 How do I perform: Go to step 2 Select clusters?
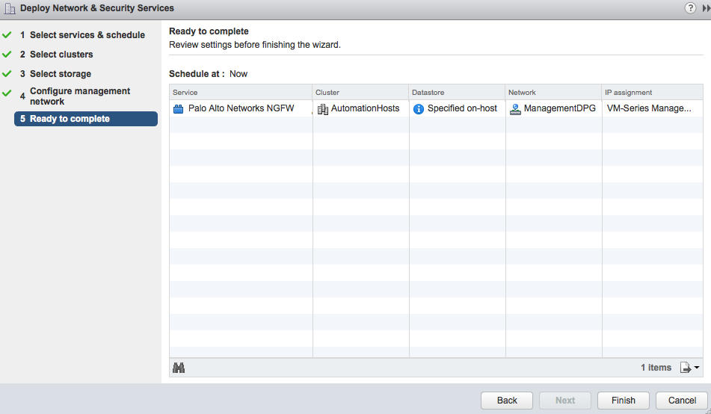pos(56,55)
